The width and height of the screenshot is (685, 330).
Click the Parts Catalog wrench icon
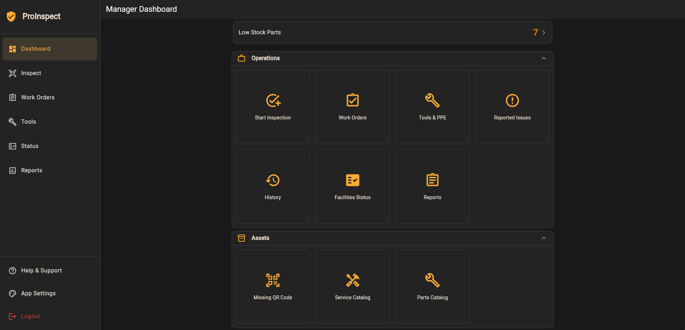(x=432, y=280)
